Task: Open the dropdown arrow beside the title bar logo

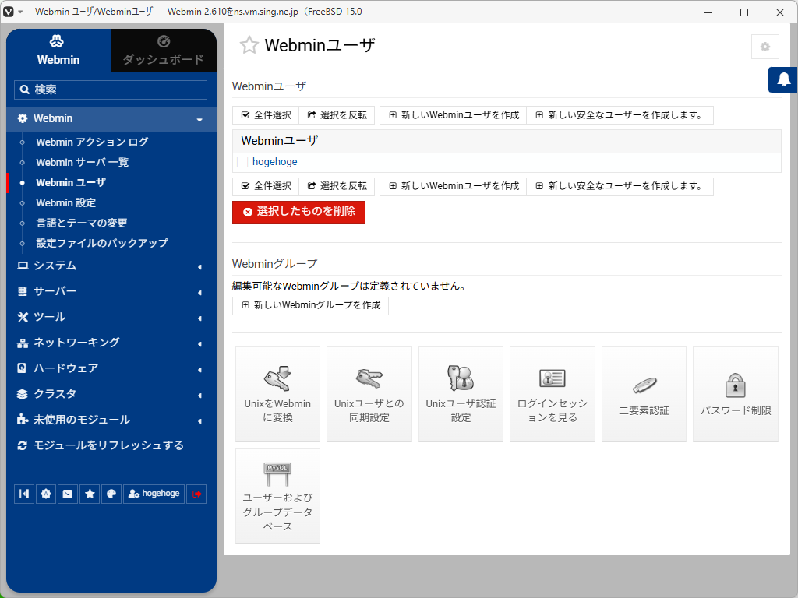Action: [x=20, y=12]
